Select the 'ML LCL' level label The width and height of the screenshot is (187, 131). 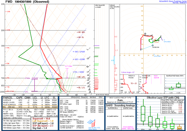coord(81,88)
